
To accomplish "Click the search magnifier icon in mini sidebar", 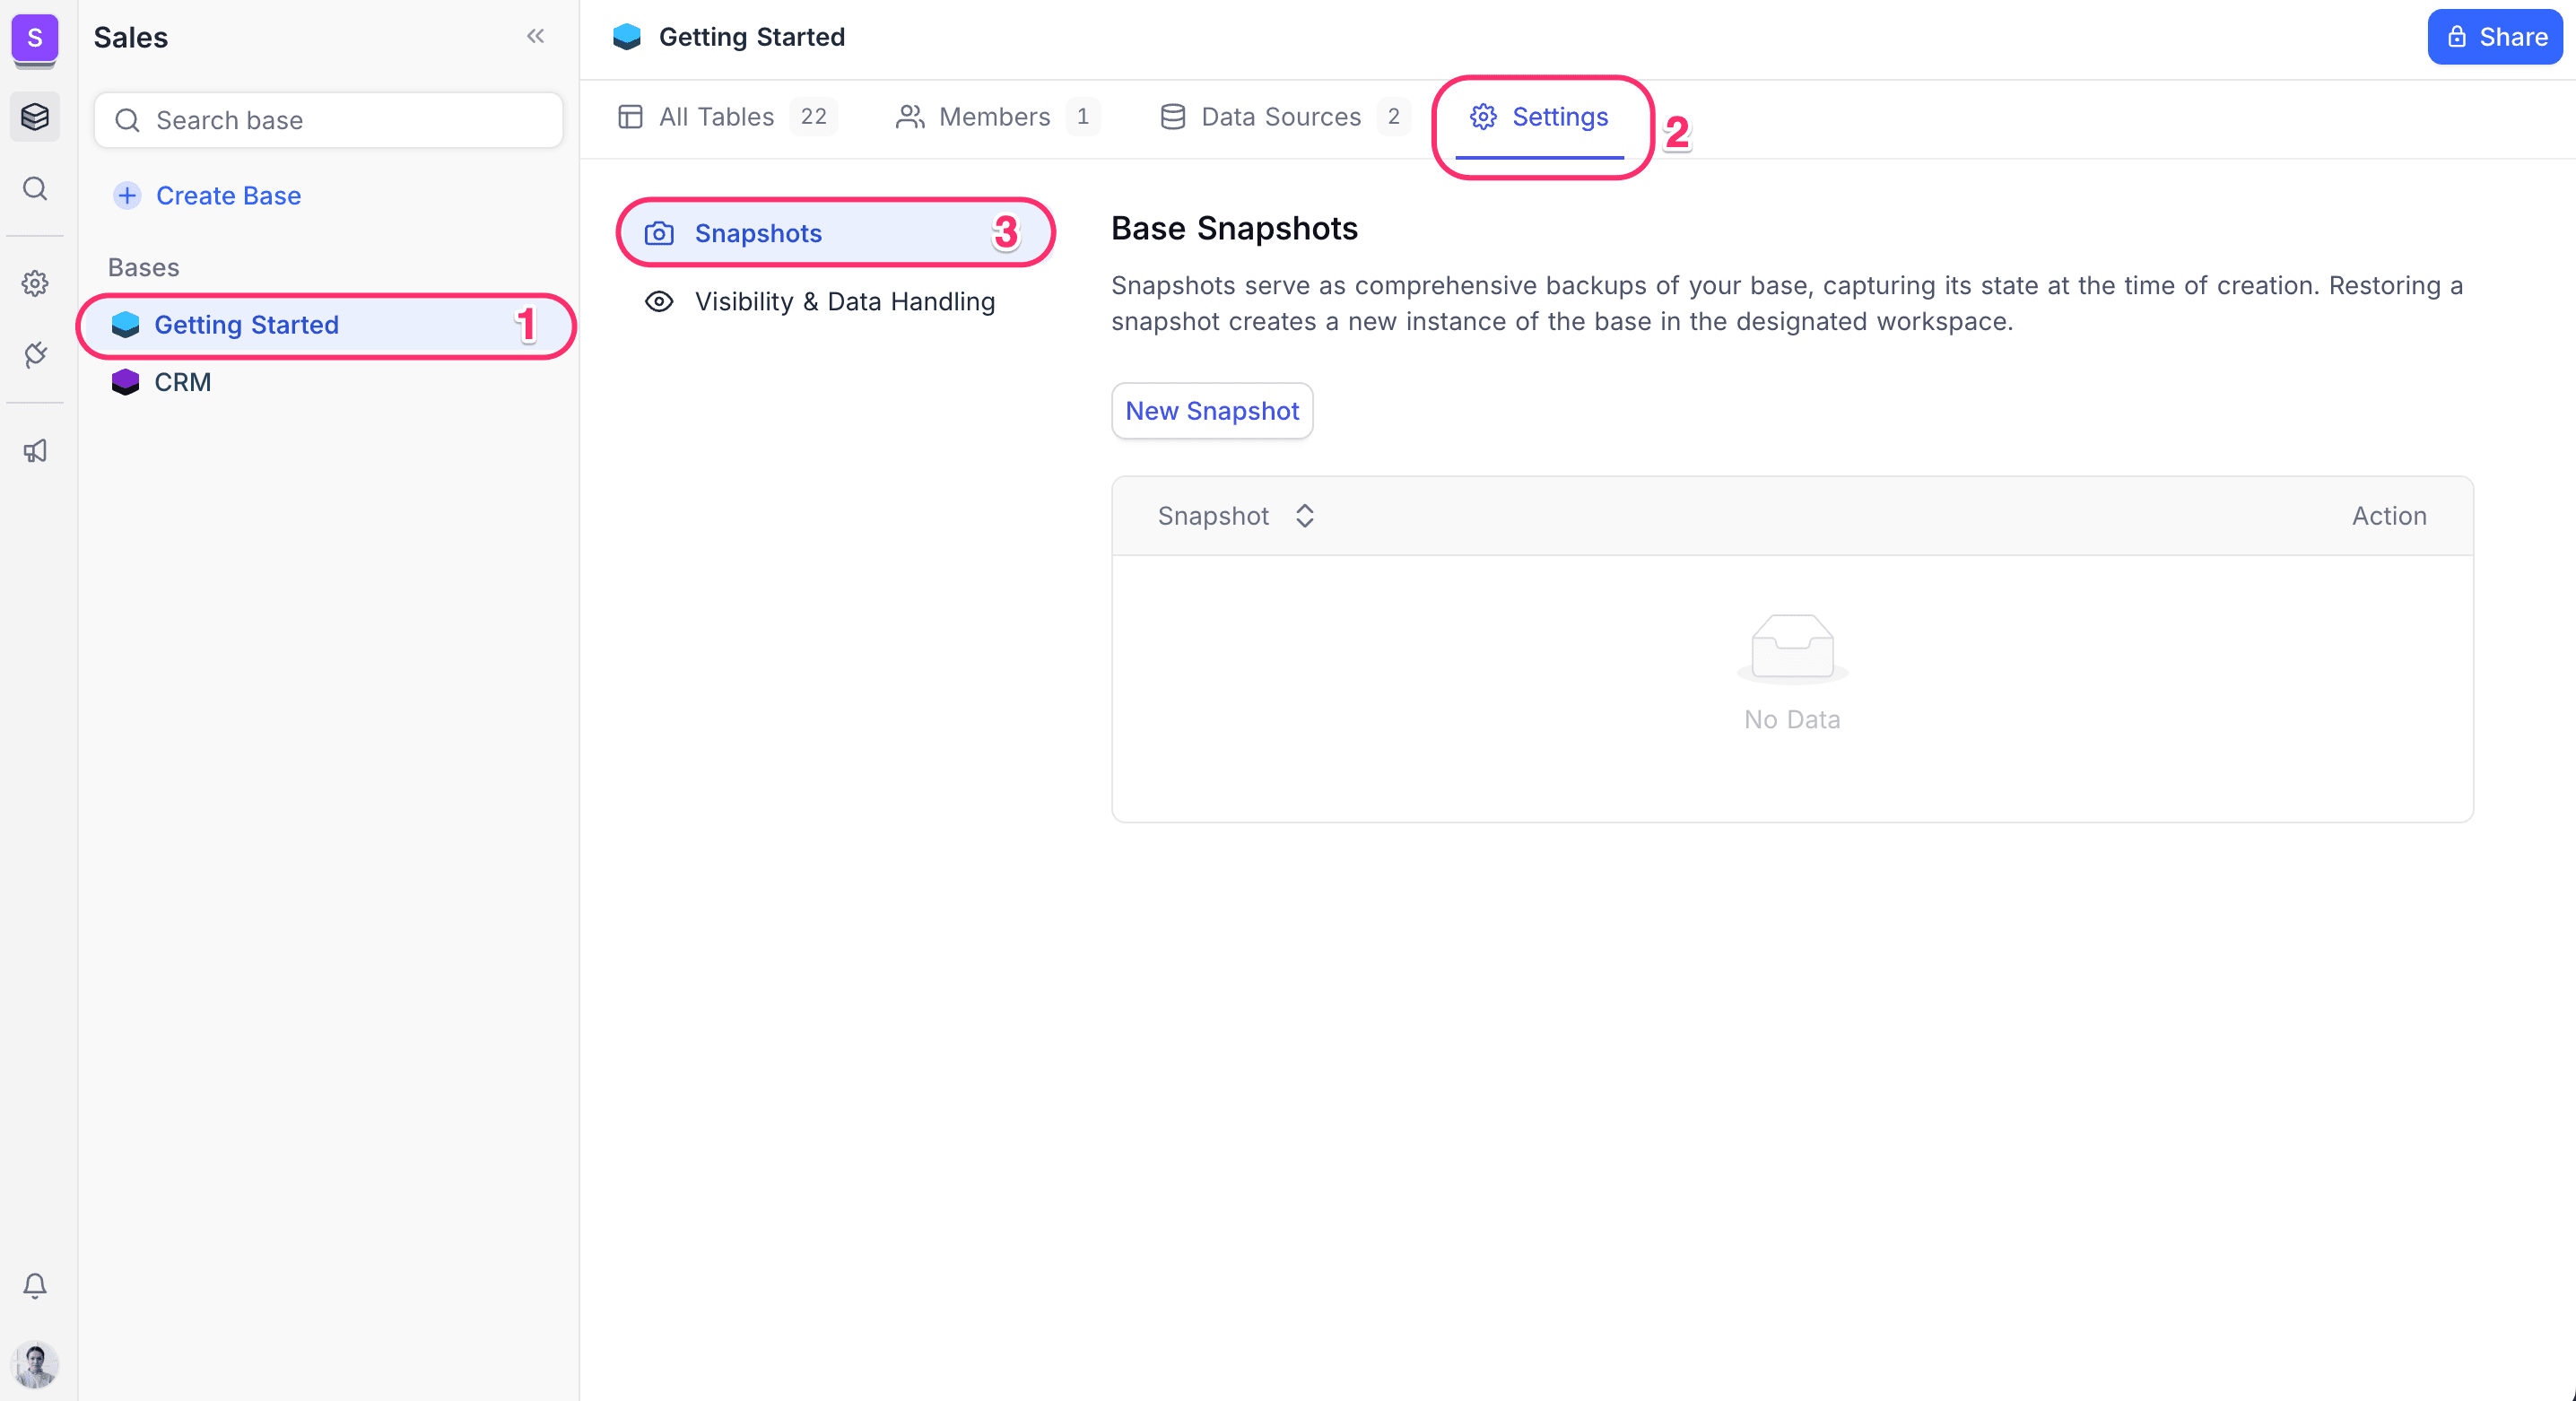I will [x=35, y=189].
